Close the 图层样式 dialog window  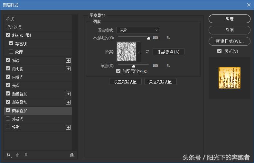pos(249,5)
